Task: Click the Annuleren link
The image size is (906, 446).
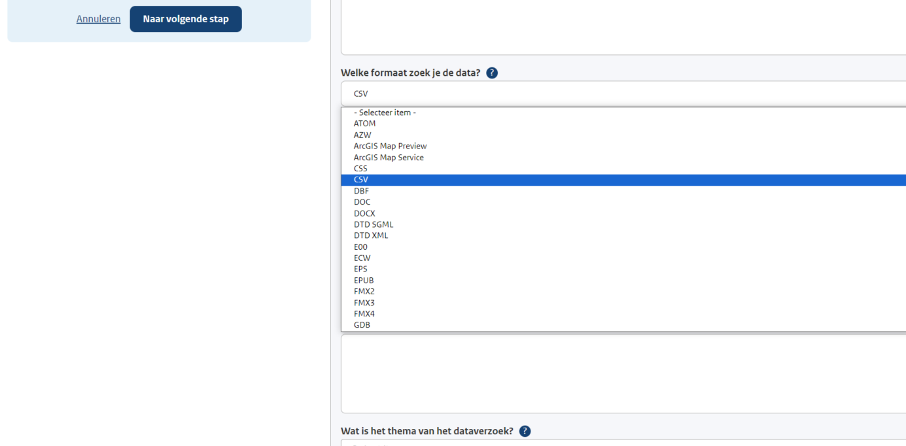Action: [x=98, y=19]
